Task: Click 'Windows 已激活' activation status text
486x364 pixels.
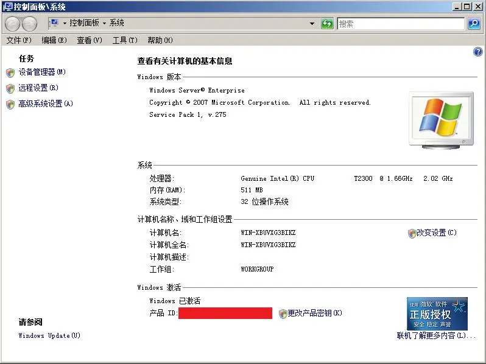Action: [x=175, y=301]
